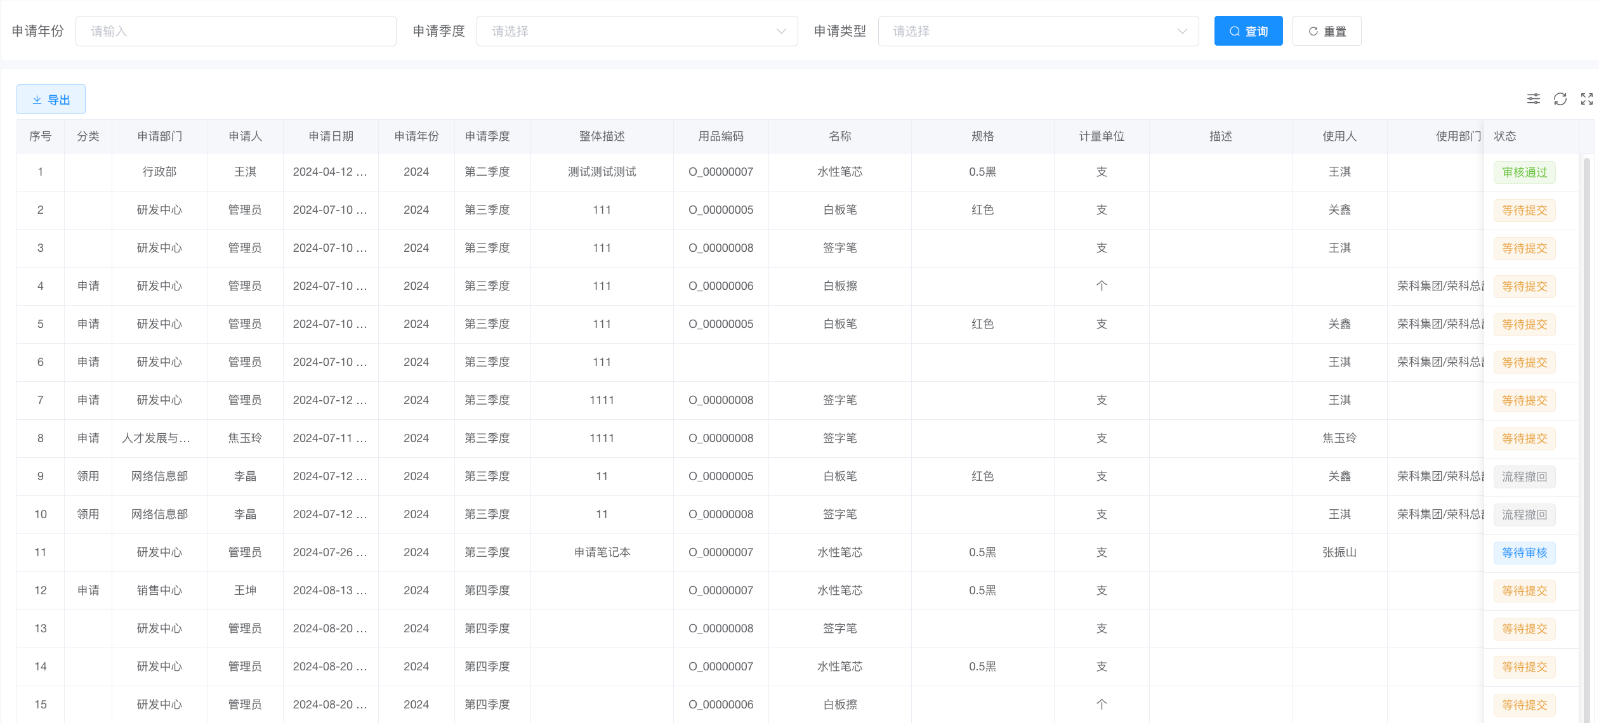Click 等待提交 tag in row 2
The width and height of the screenshot is (1599, 723).
[x=1524, y=211]
